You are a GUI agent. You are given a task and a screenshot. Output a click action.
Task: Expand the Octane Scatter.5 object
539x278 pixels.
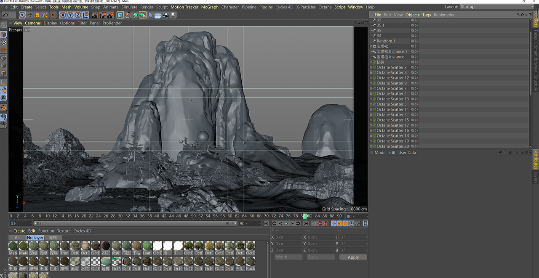371,115
